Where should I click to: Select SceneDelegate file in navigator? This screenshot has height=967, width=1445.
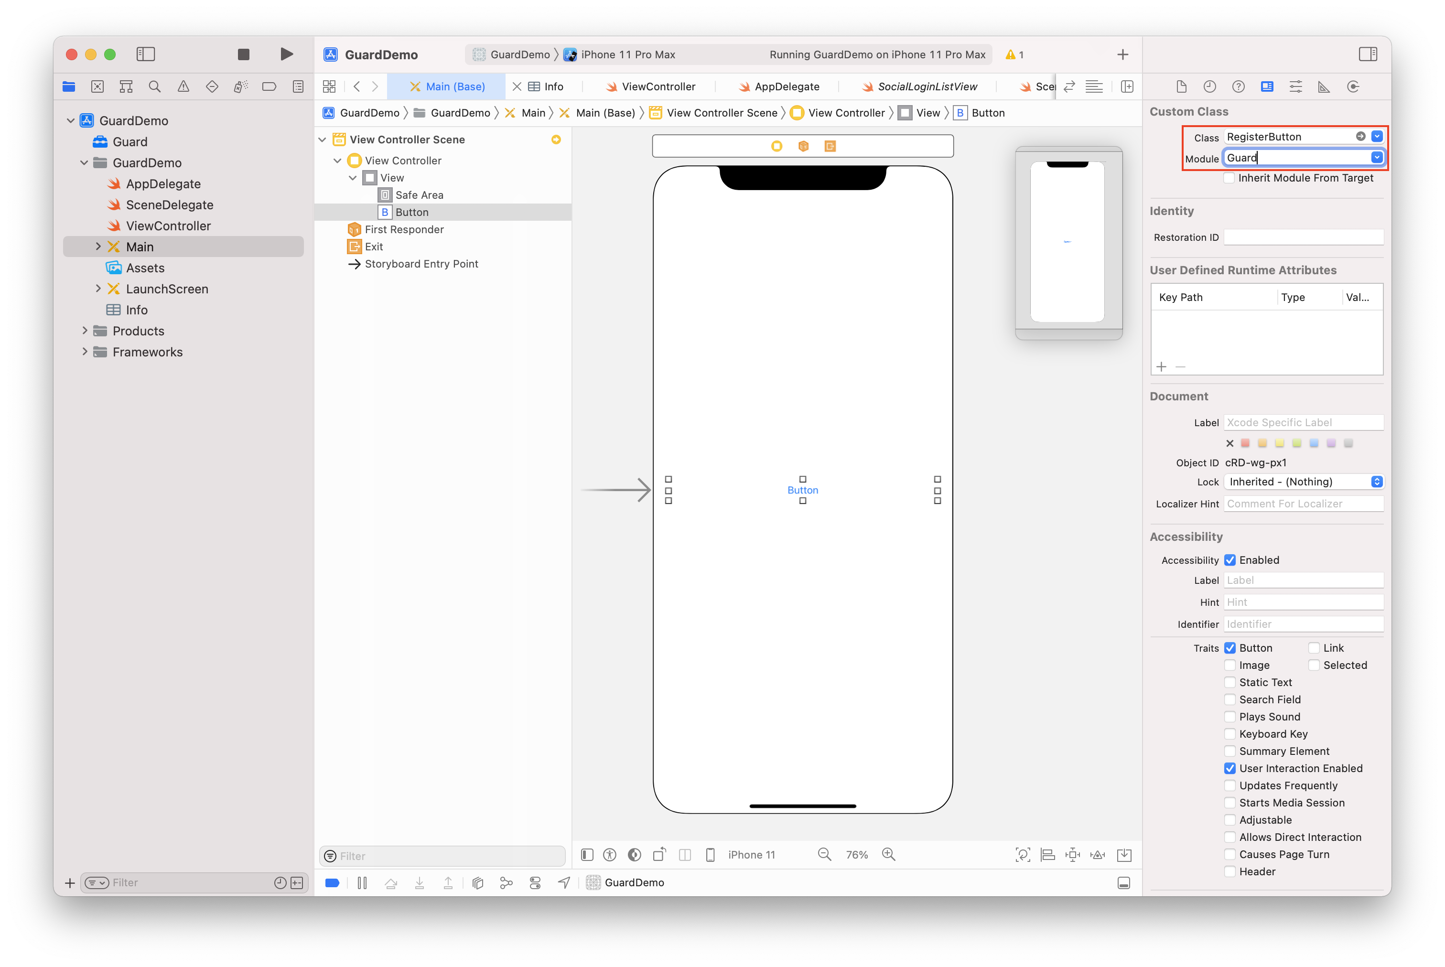170,205
